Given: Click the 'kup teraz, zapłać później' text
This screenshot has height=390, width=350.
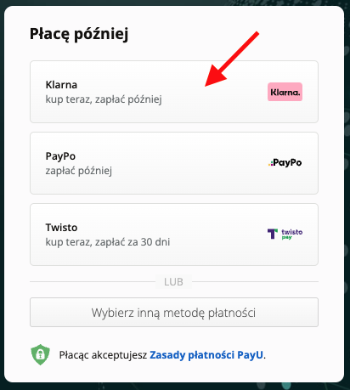Looking at the screenshot, I should pos(104,99).
